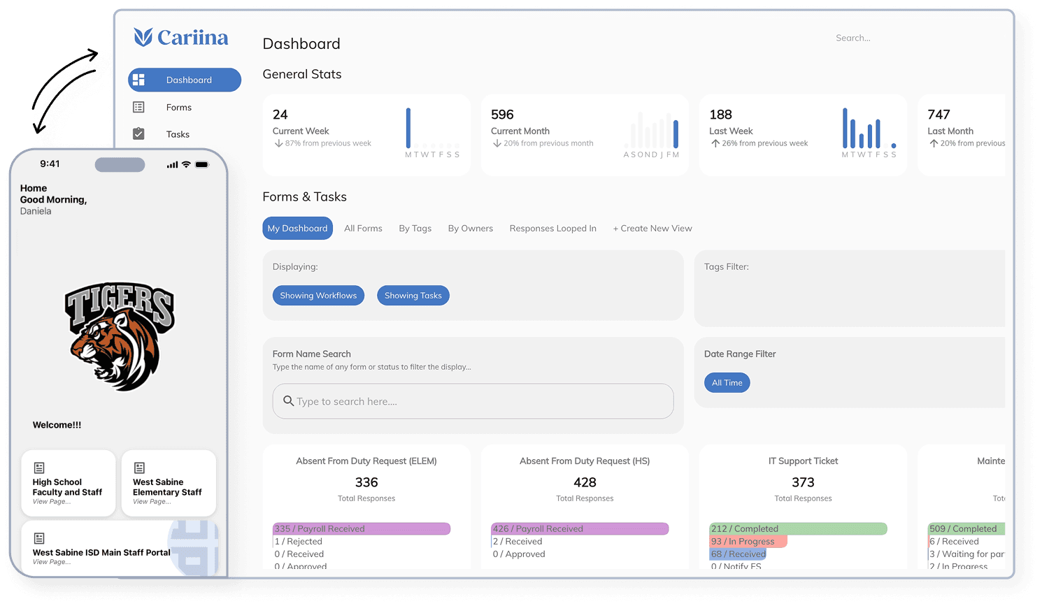Open the Responses Looped In tab
This screenshot has height=606, width=1042.
click(x=552, y=229)
